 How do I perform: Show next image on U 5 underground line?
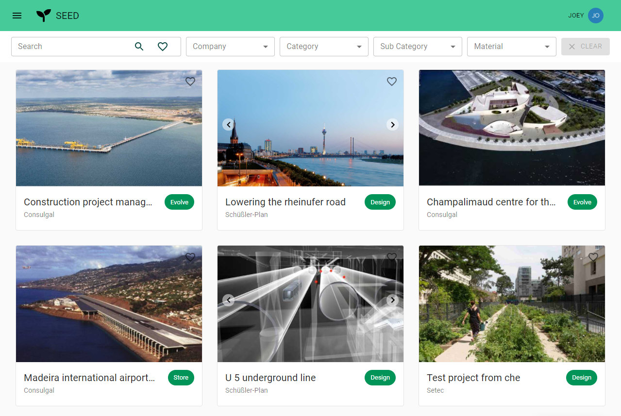392,300
